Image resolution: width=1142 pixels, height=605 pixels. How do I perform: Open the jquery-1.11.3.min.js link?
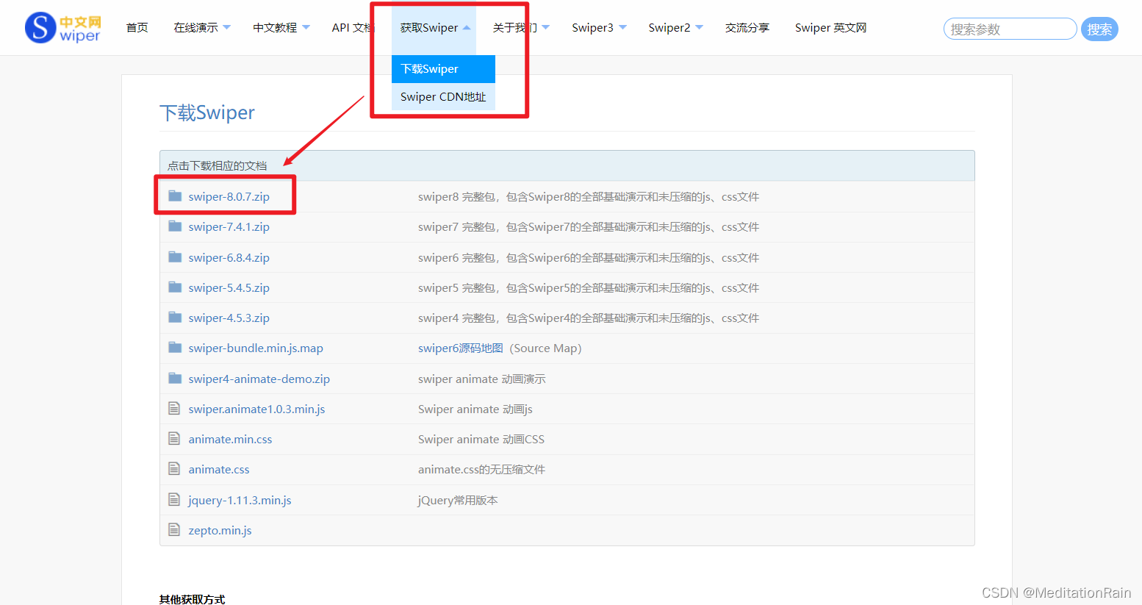pos(240,500)
